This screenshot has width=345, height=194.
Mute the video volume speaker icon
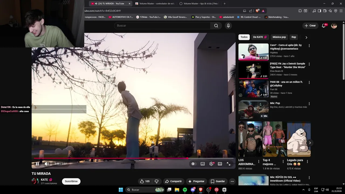tap(47, 164)
